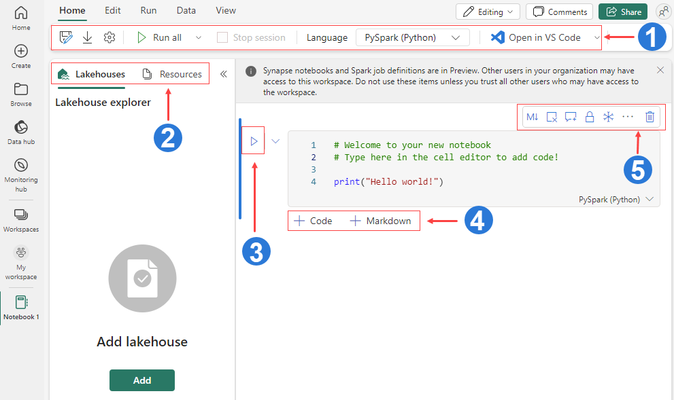Dismiss the Synapse preview warning banner
Viewport: 674px width, 400px height.
659,70
